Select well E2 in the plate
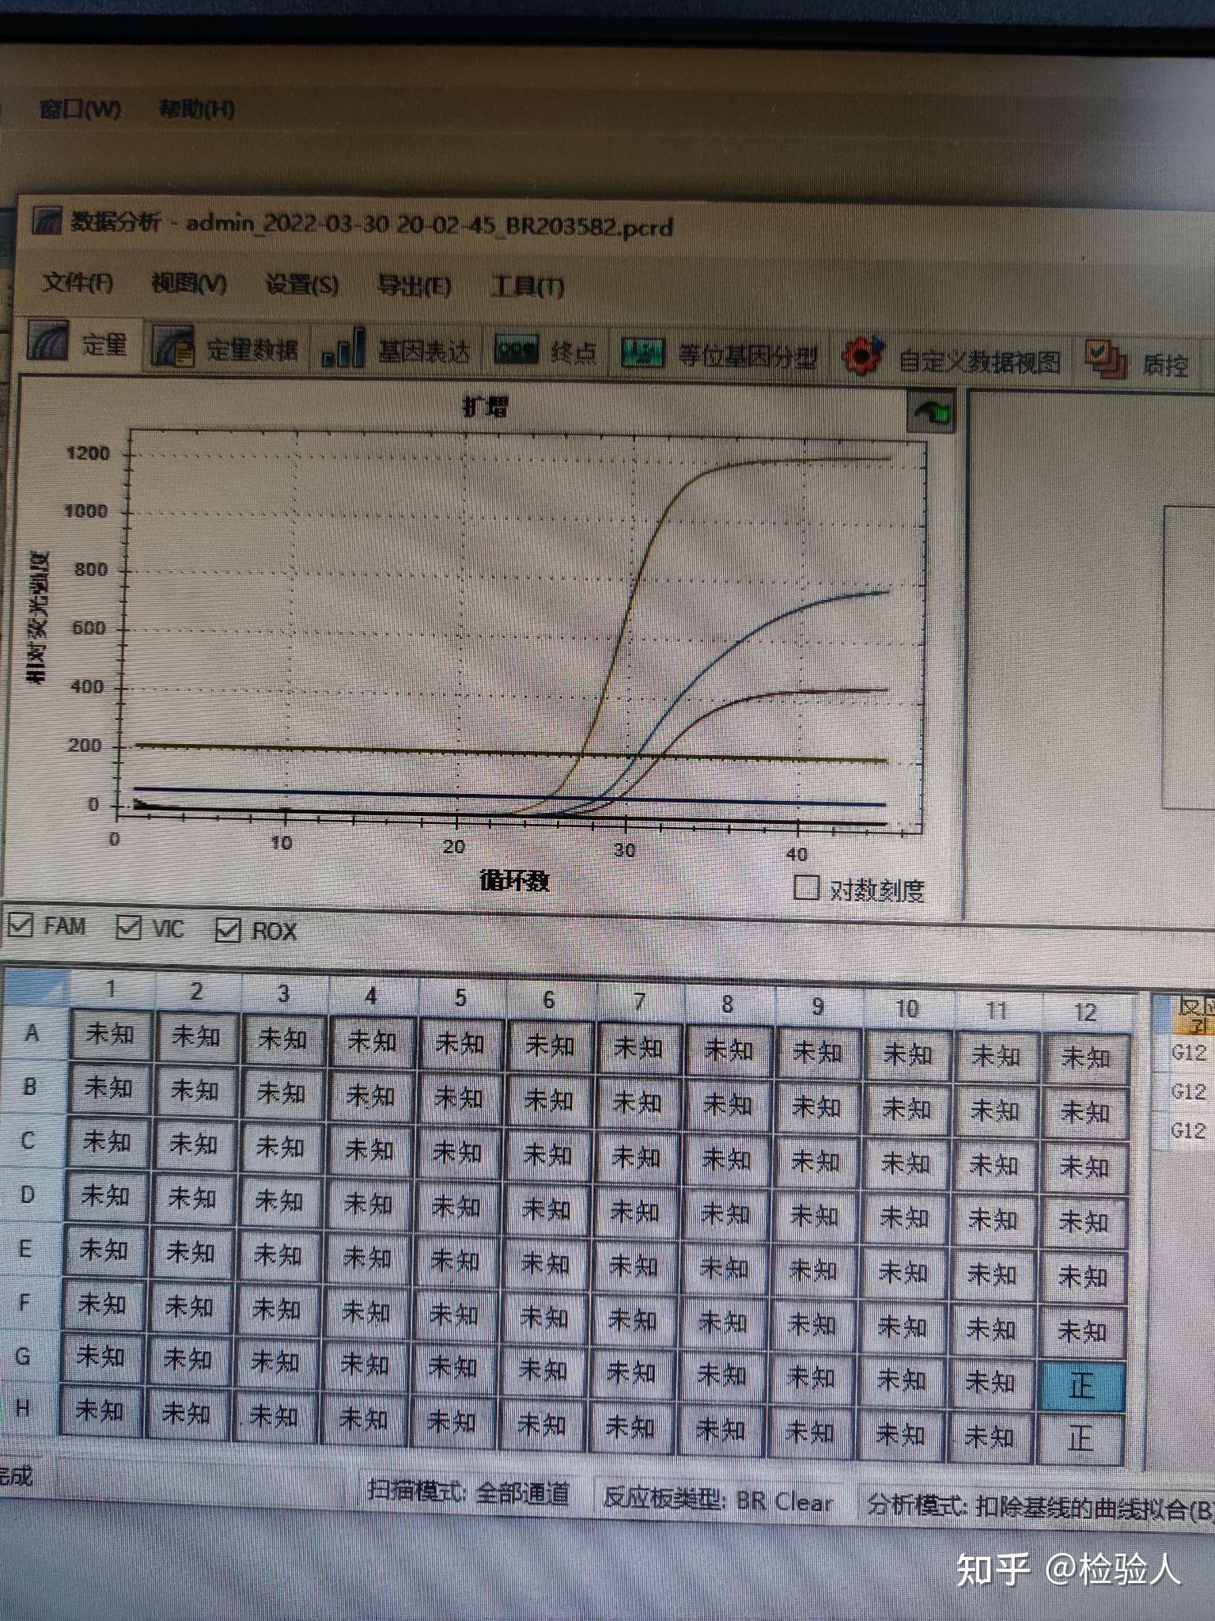The image size is (1215, 1621). point(190,1252)
